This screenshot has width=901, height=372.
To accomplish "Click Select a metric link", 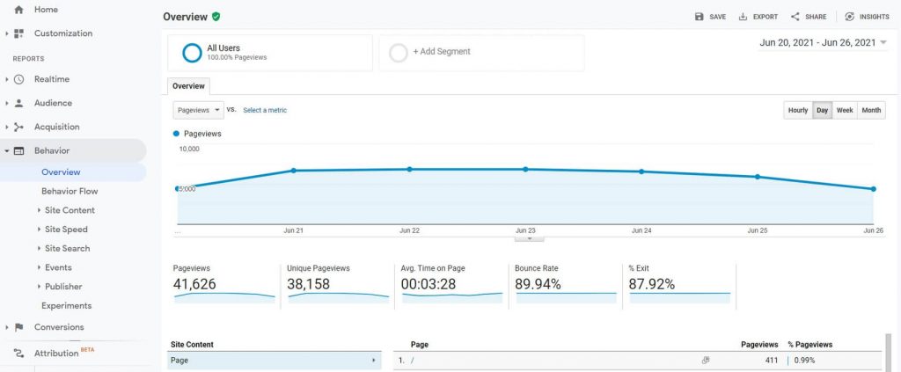I will click(265, 110).
